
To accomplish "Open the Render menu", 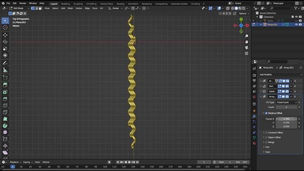I will tap(23, 3).
